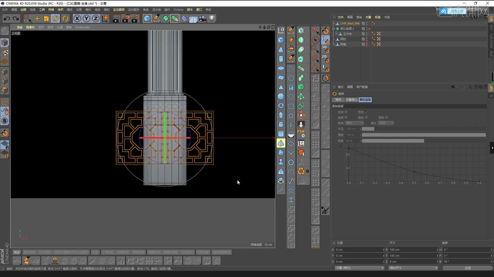Switch to the 对象轴心 tab
Screen dimensions: 494x277
[351, 100]
